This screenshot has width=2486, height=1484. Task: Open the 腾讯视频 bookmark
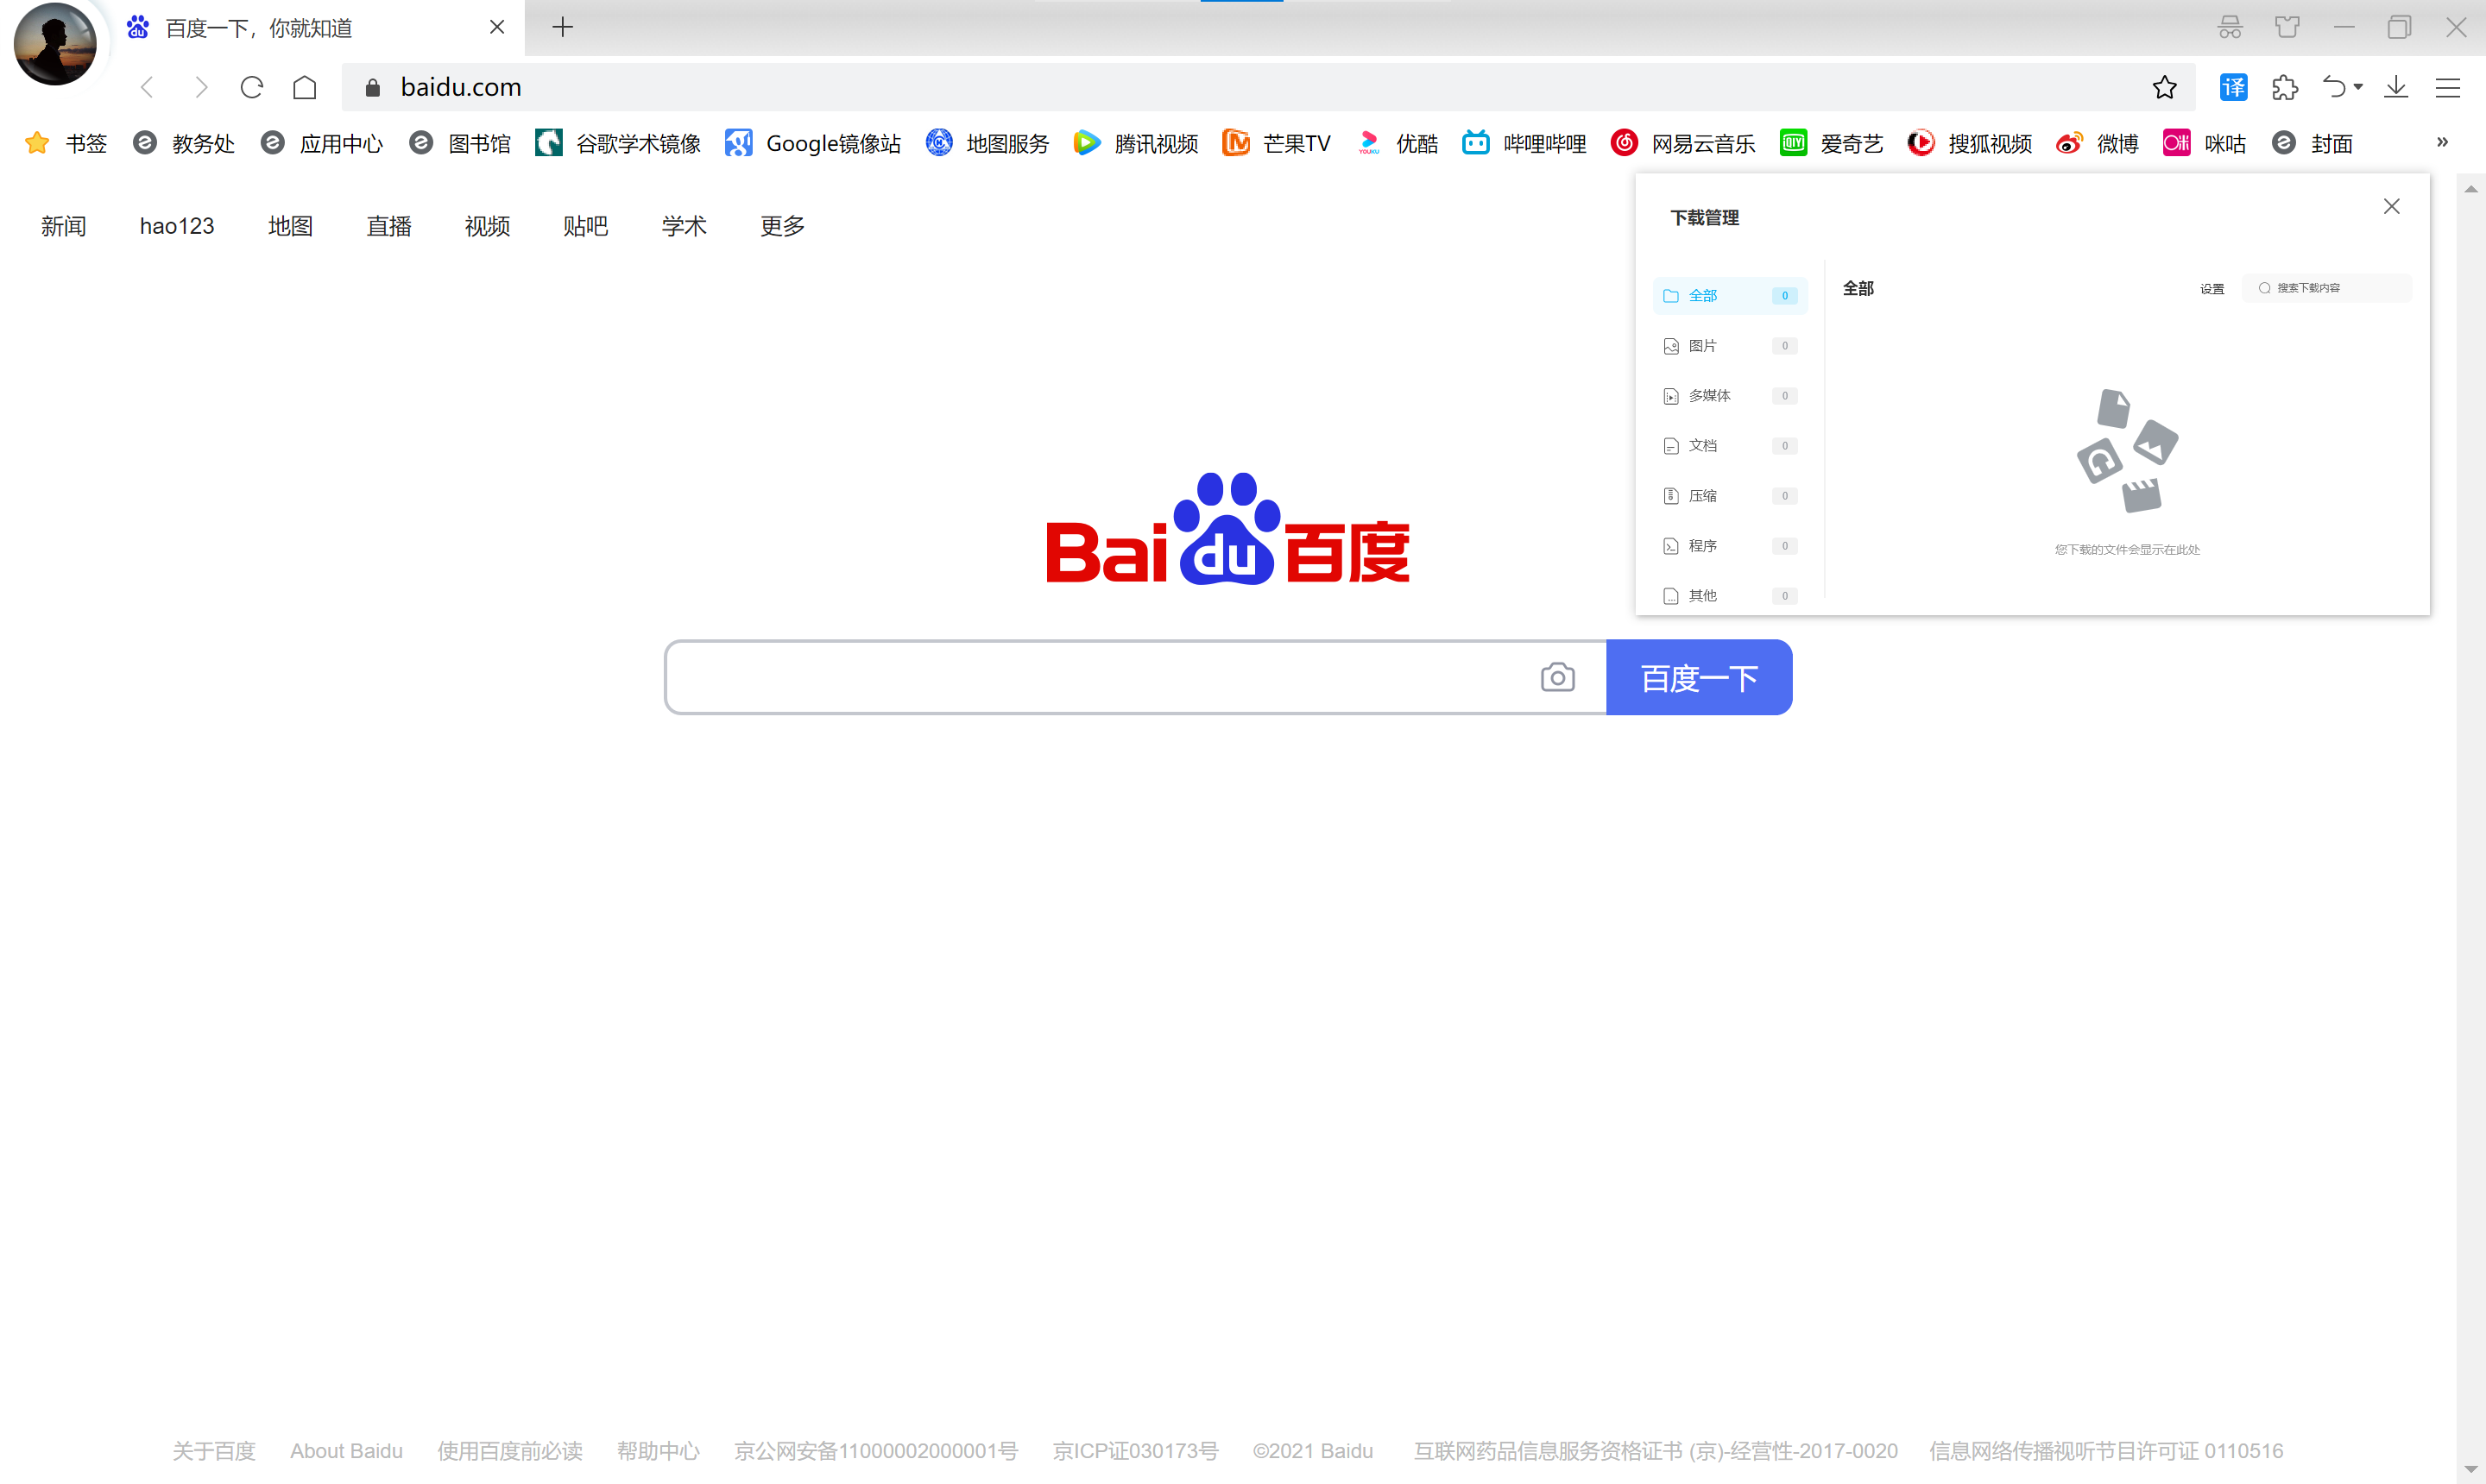click(x=1135, y=143)
